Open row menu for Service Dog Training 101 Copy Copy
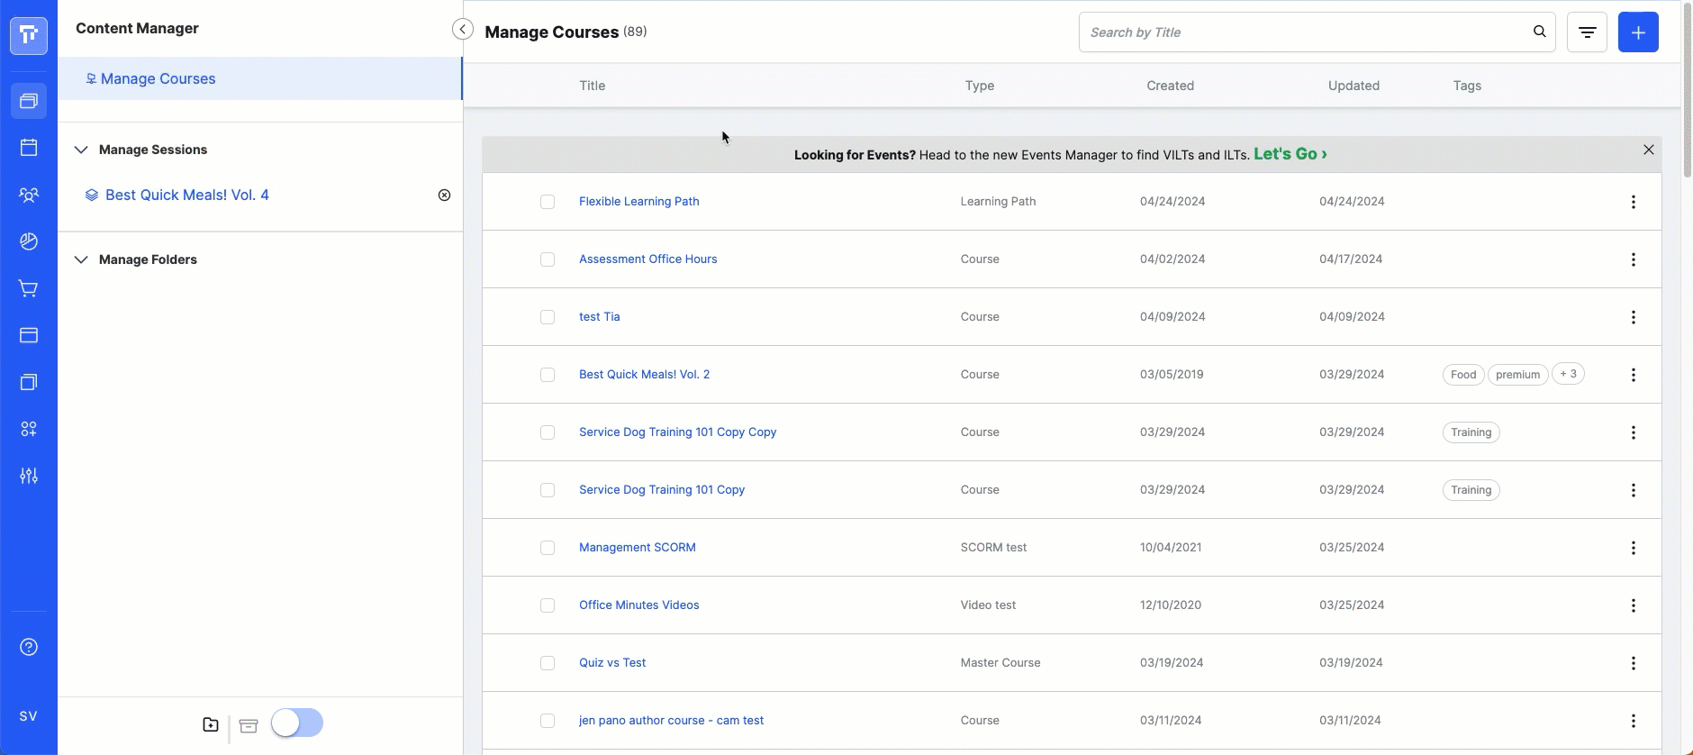The height and width of the screenshot is (755, 1693). (x=1633, y=432)
